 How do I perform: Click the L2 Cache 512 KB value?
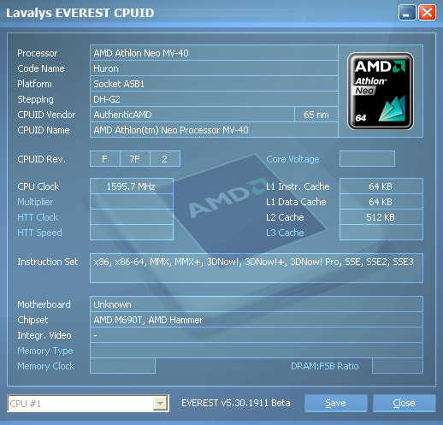[x=381, y=217]
